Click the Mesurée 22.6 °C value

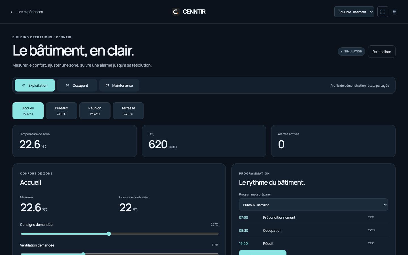coord(33,208)
